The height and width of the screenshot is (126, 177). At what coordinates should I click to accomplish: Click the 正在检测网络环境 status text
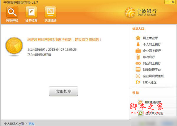coord(39,55)
